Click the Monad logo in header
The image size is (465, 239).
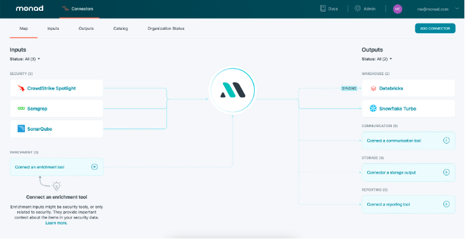30,9
